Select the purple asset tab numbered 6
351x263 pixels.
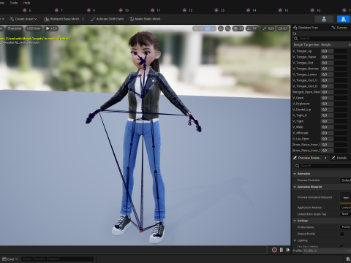tap(27, 10)
